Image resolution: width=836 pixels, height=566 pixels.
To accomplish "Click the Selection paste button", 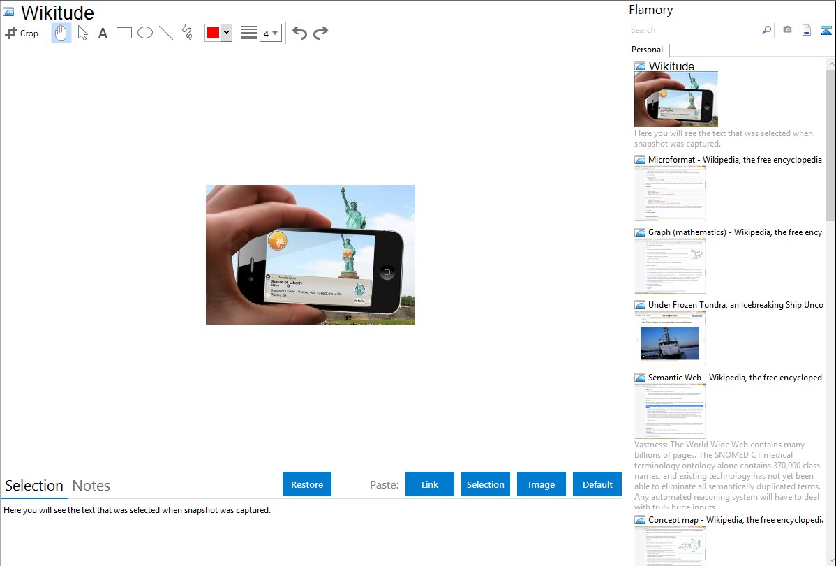I will pos(486,484).
